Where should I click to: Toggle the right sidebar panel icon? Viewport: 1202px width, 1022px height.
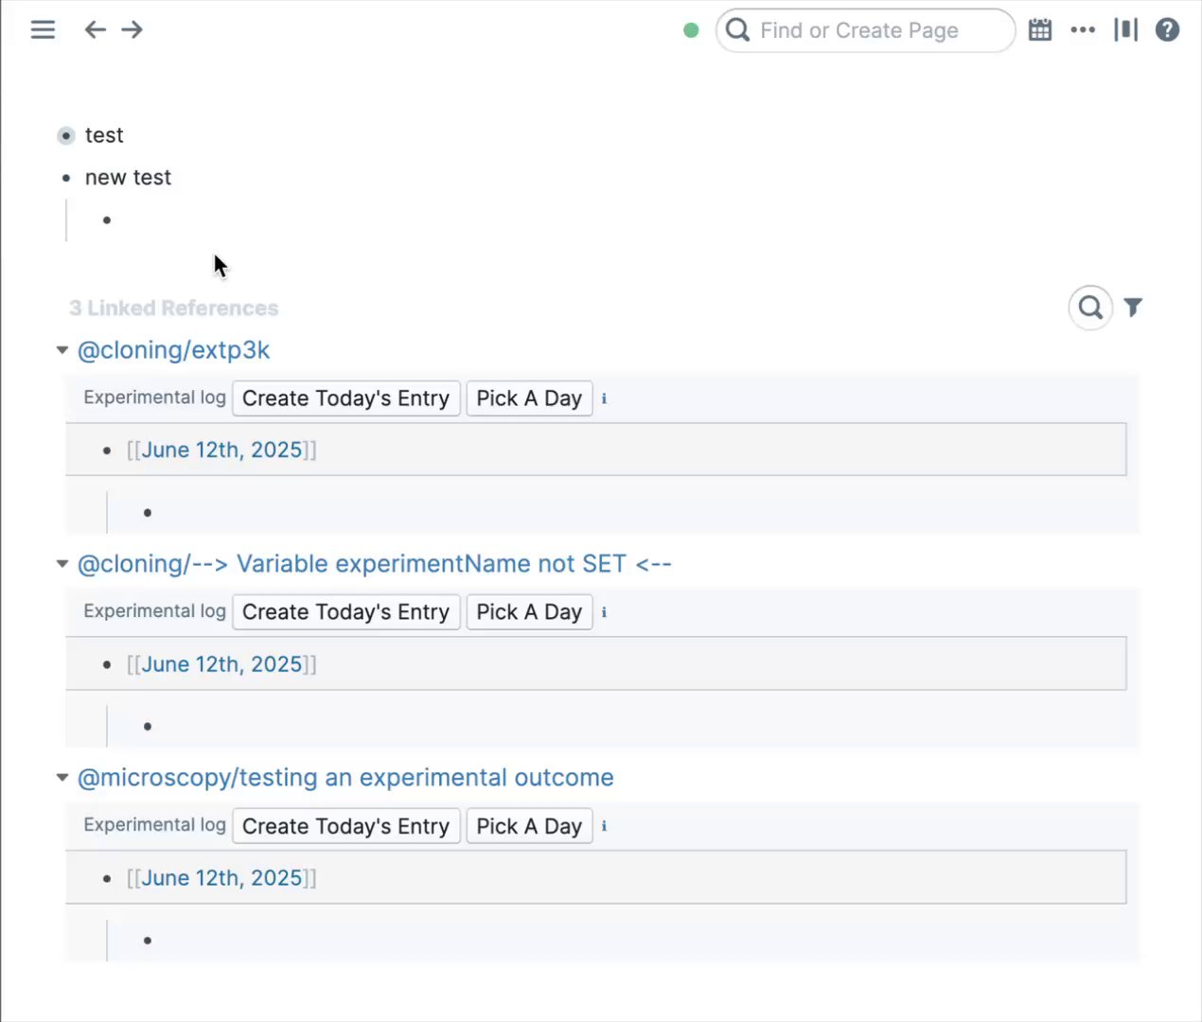(1125, 30)
